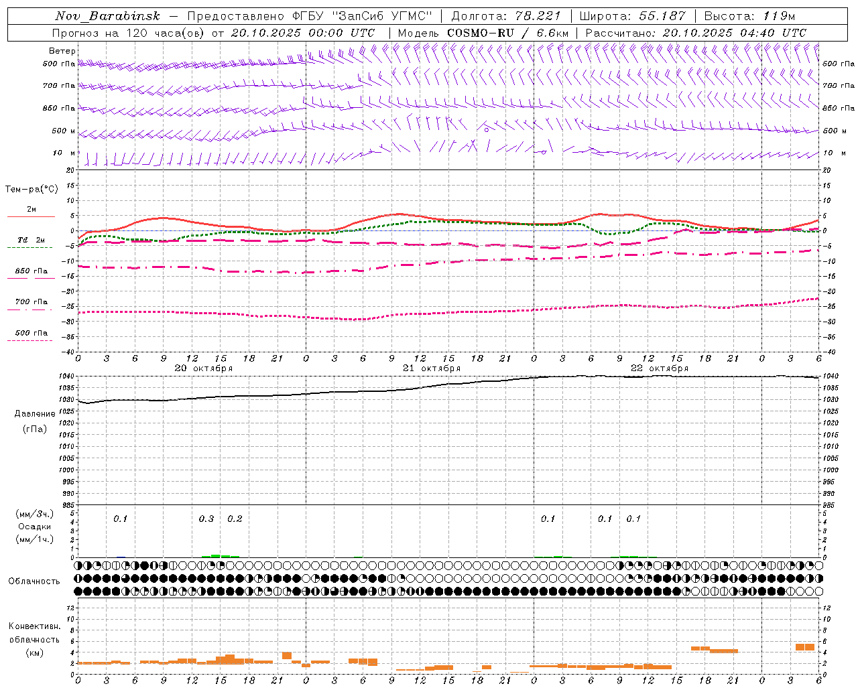Click 15 on the left temperature axis
858x686 pixels.
[x=72, y=186]
